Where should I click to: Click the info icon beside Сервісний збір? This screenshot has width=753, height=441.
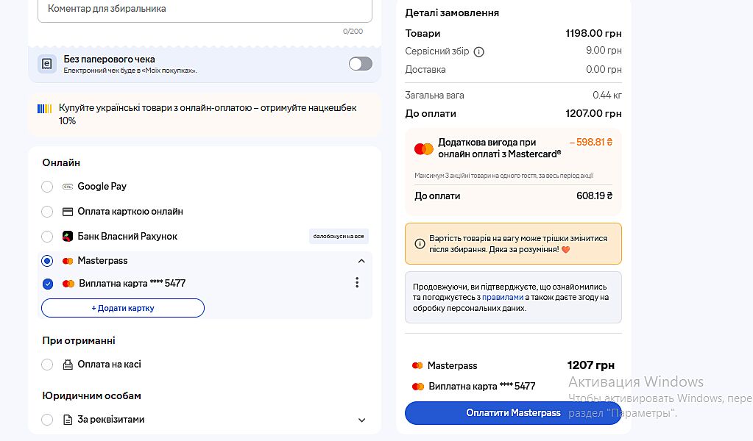click(479, 51)
